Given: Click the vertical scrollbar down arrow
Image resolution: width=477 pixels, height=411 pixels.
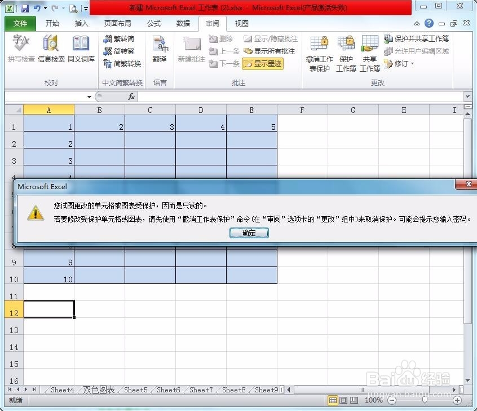Looking at the screenshot, I should [467, 380].
